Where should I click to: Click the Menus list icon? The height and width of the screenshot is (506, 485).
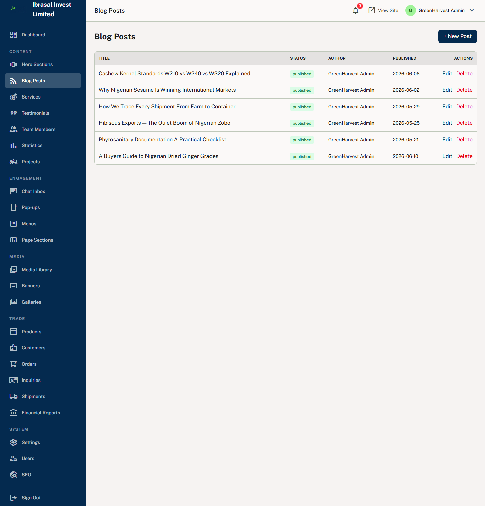tap(13, 224)
